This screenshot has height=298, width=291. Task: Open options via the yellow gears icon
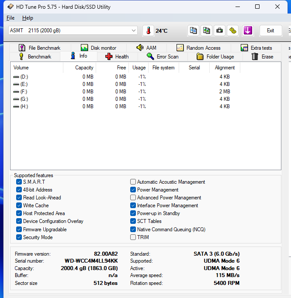pos(233,31)
